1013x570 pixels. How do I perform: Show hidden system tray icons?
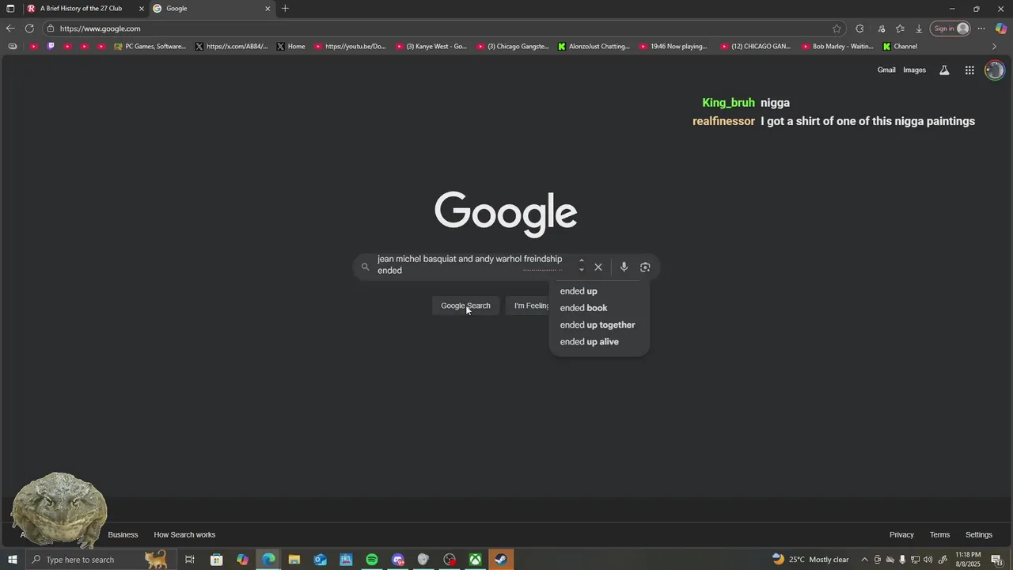tap(864, 560)
